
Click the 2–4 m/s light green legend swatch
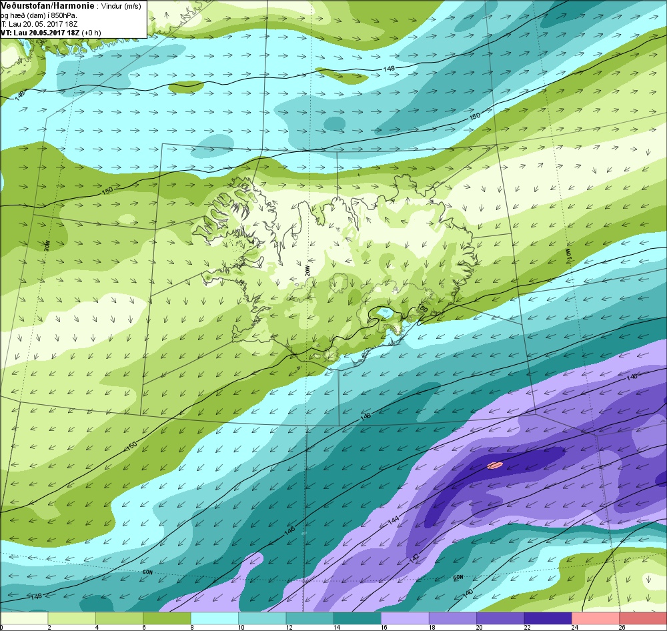(72, 618)
